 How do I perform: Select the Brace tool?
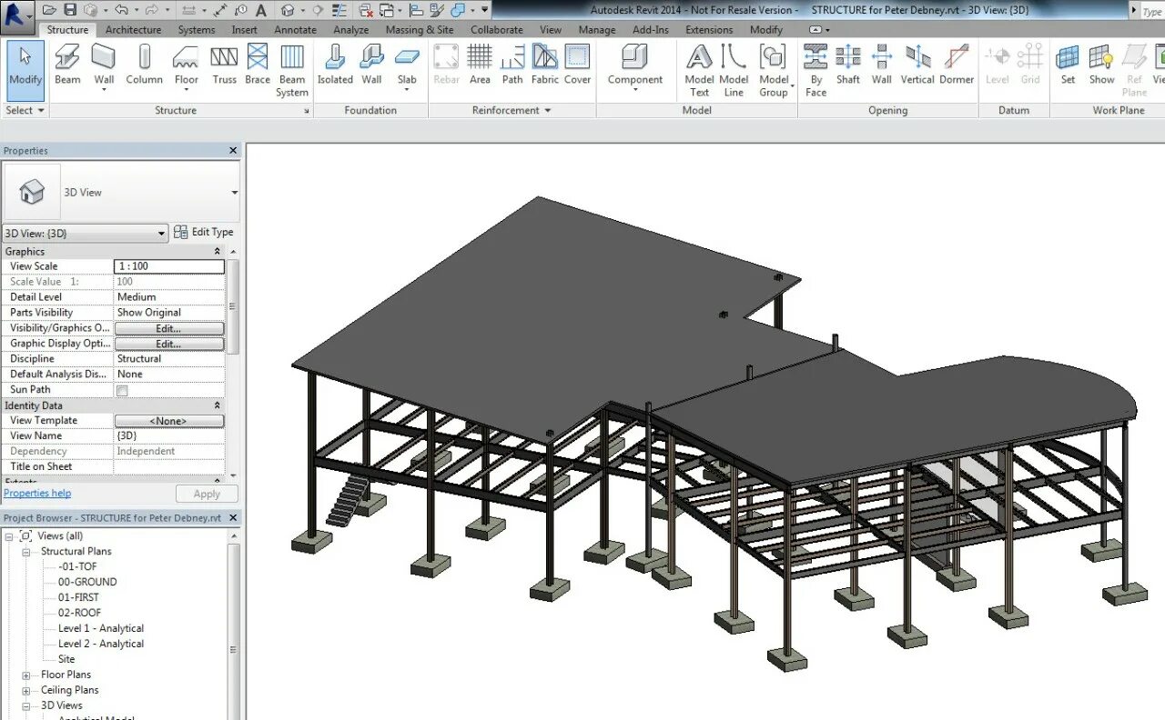(x=258, y=64)
